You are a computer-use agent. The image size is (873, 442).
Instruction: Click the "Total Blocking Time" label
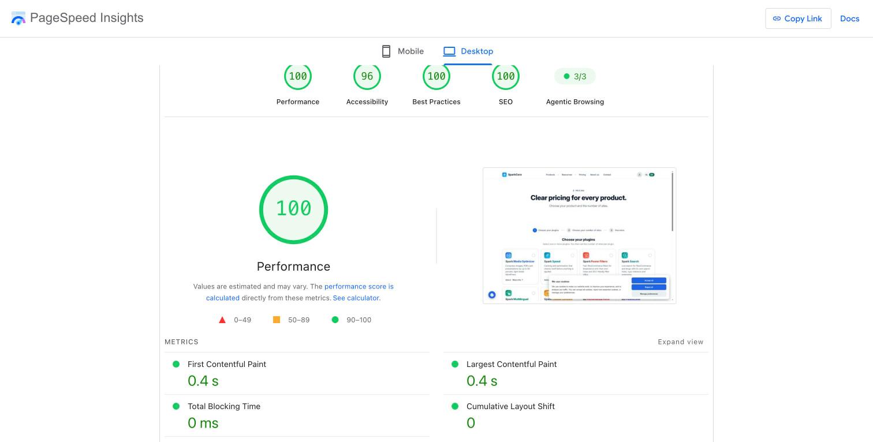click(224, 406)
